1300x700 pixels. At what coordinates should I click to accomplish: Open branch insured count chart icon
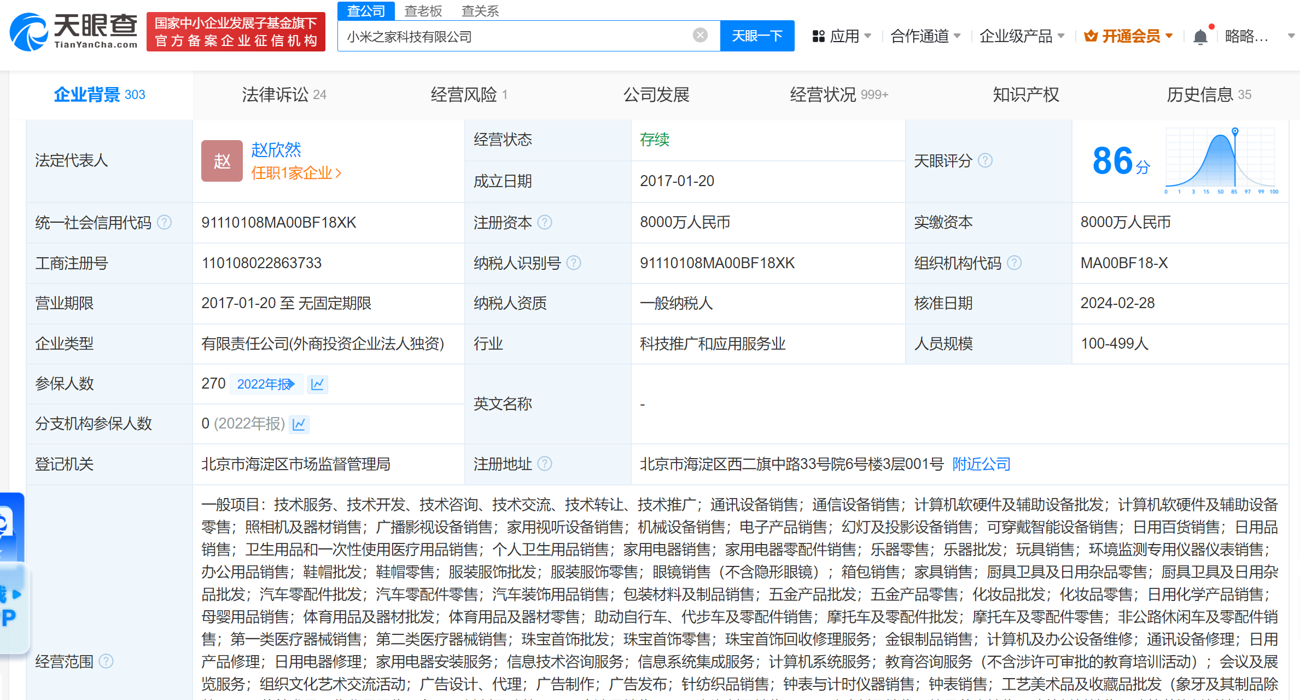coord(299,424)
